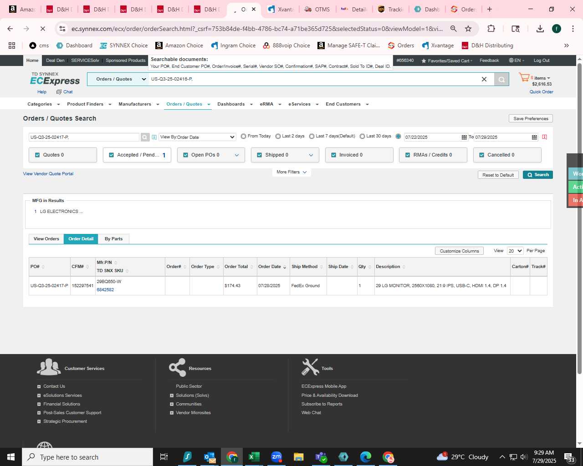Expand More Filters

291,172
